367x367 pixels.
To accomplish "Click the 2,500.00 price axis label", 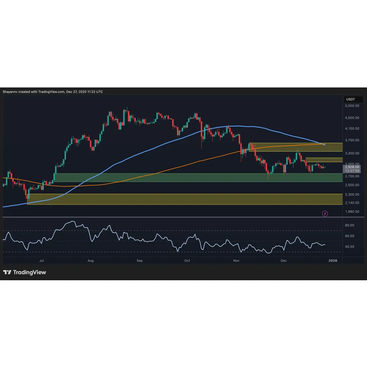I will point(352,185).
